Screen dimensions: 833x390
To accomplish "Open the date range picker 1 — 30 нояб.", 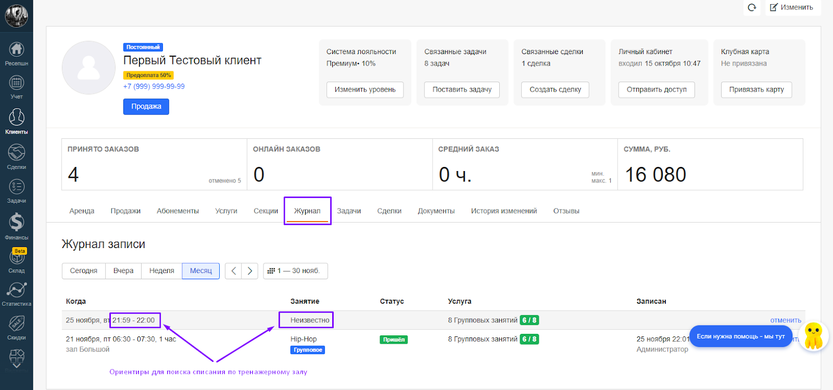I will pos(295,271).
